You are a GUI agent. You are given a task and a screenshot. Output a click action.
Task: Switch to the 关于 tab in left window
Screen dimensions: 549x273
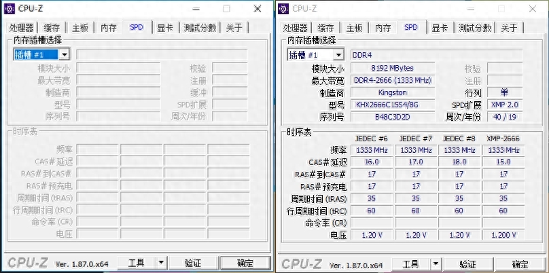[234, 28]
